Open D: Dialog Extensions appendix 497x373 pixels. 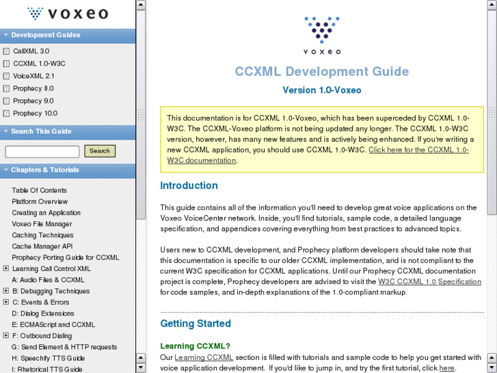point(43,313)
